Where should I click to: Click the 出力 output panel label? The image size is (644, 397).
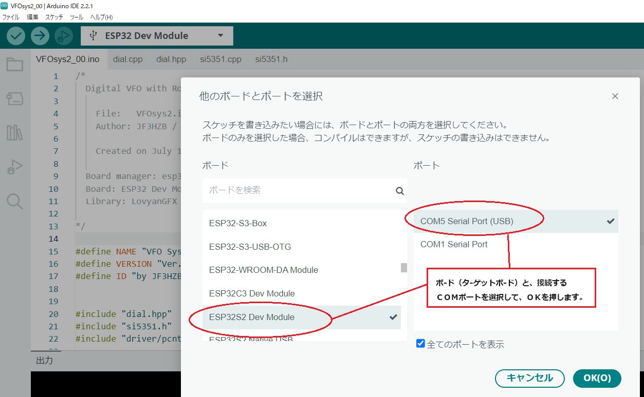click(x=44, y=360)
